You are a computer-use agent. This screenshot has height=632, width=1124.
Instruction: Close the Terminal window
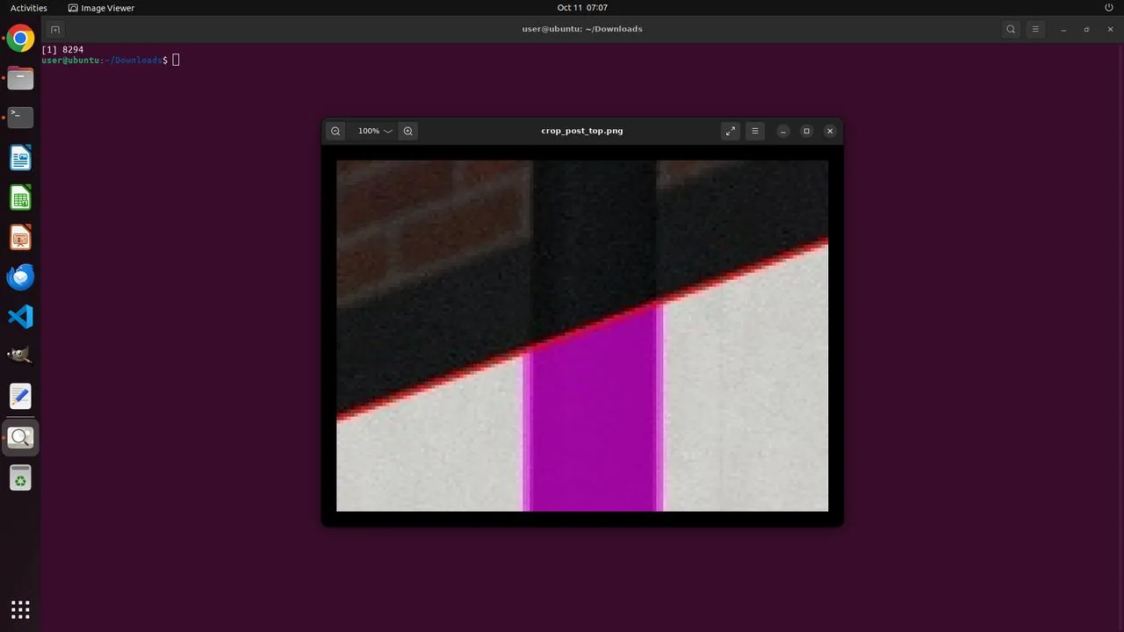pos(1111,29)
